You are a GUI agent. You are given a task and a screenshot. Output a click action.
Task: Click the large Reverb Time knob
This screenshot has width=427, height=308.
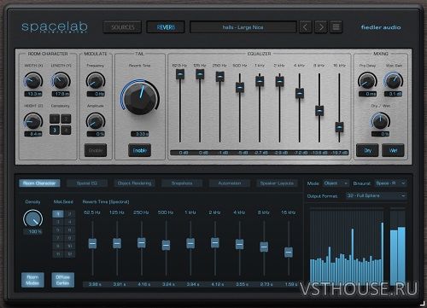tap(140, 97)
